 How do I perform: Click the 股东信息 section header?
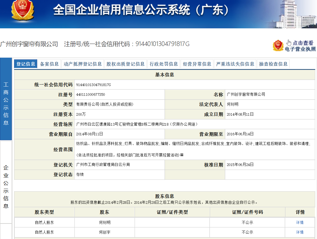[x=164, y=196]
